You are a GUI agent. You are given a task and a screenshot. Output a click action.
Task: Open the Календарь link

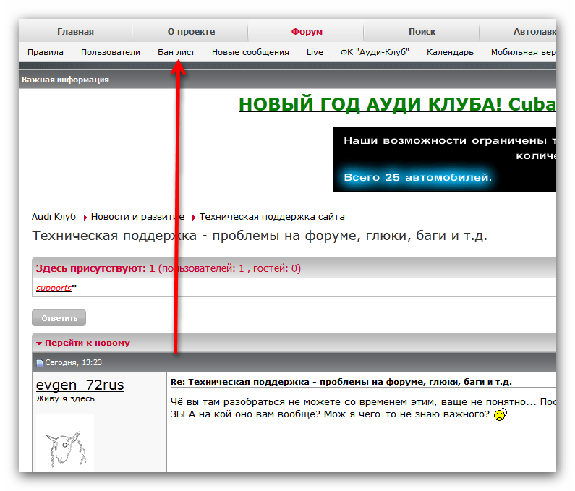coord(450,52)
